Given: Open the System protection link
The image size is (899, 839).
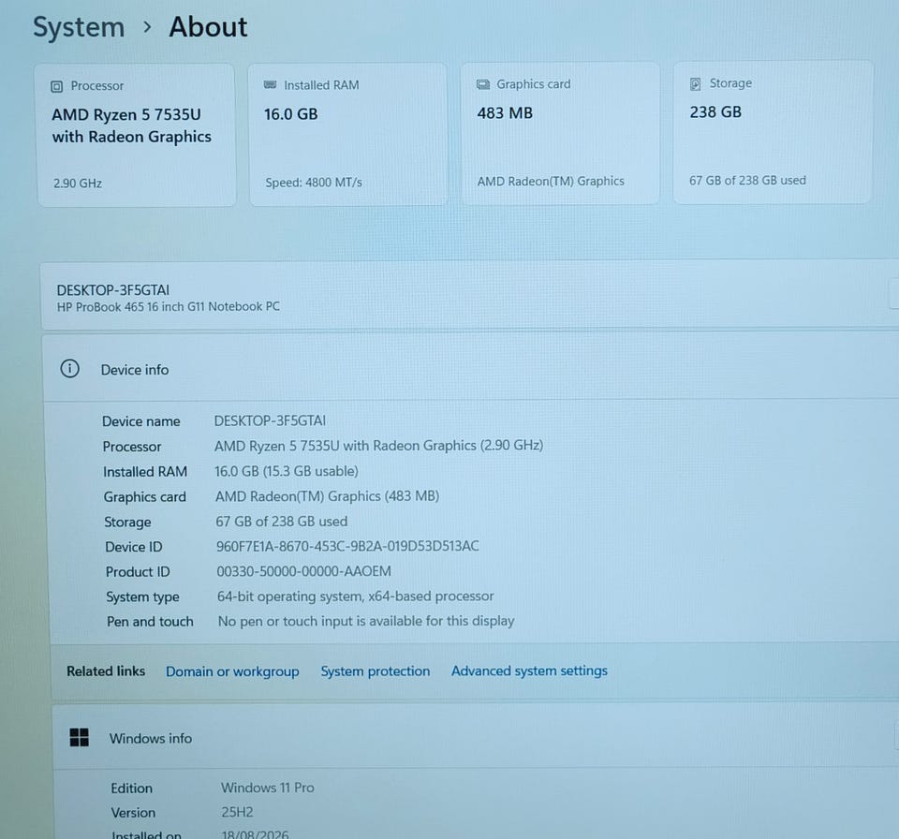Looking at the screenshot, I should point(375,671).
